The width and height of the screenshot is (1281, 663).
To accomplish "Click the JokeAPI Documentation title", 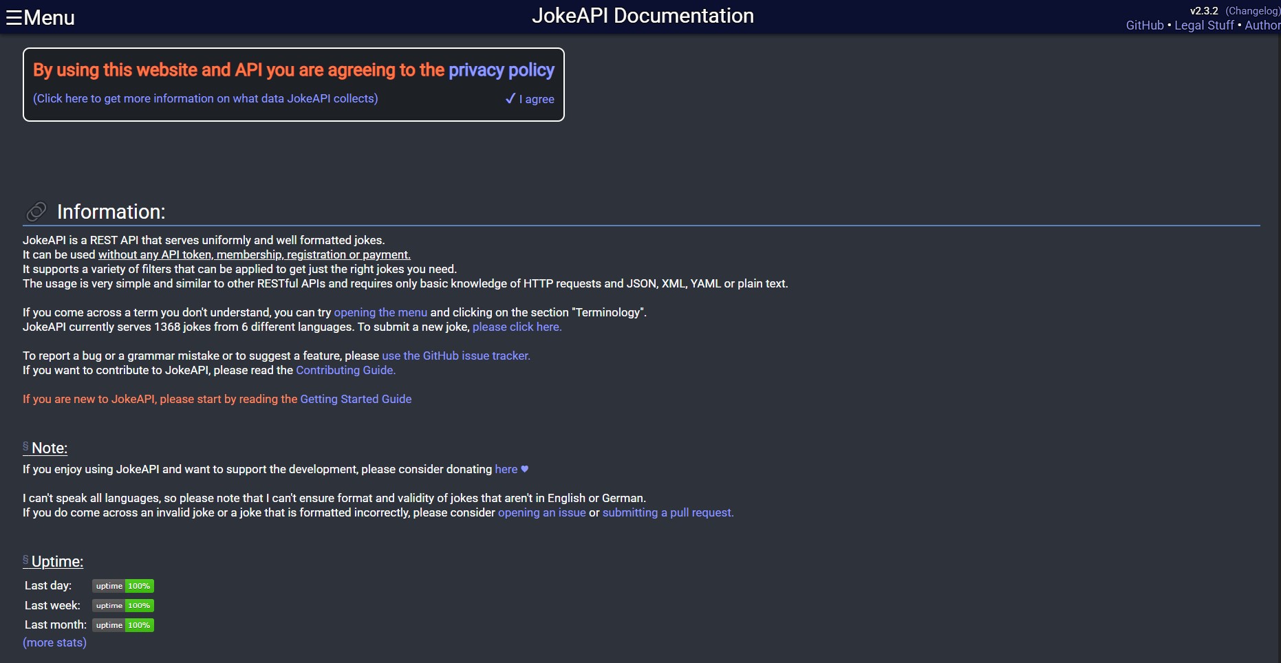I will [643, 16].
